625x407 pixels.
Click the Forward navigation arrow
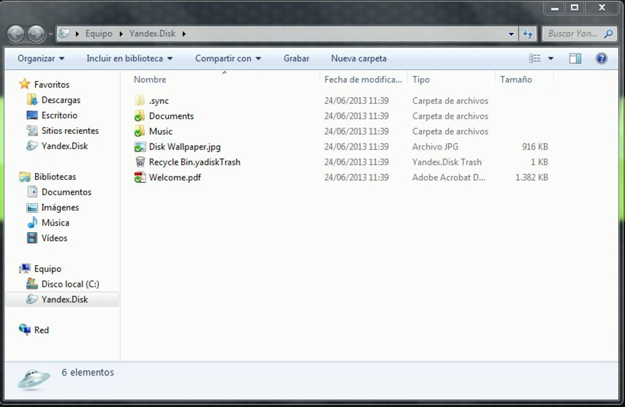click(36, 34)
